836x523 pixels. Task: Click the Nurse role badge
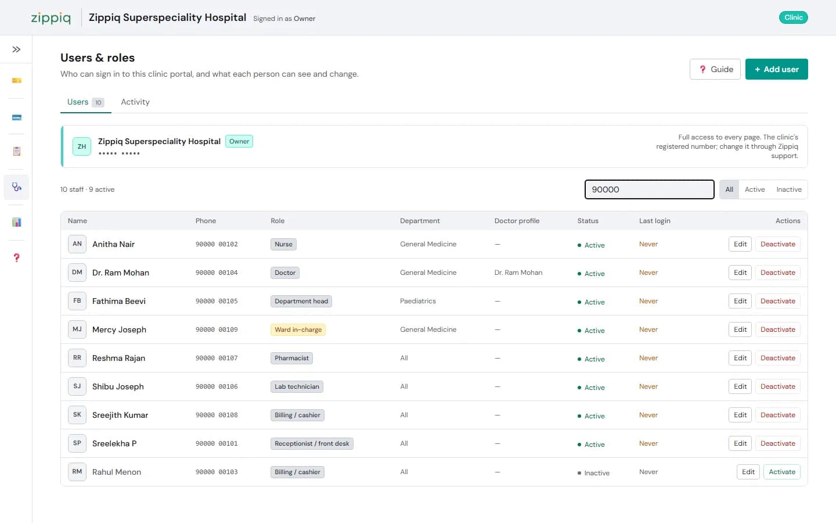coord(283,244)
